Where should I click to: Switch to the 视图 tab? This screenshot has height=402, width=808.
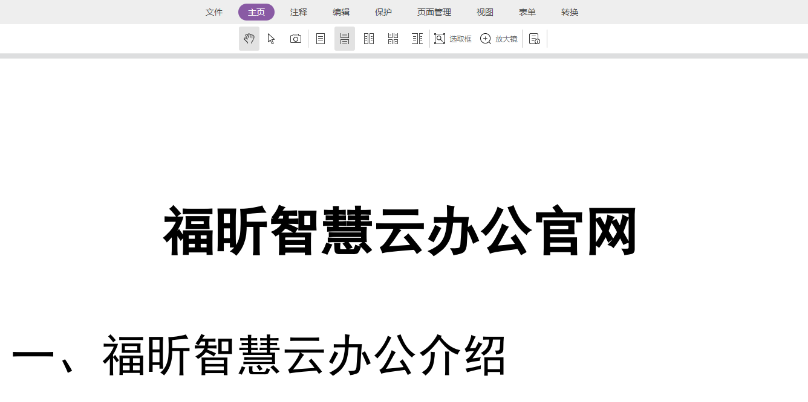pos(484,12)
